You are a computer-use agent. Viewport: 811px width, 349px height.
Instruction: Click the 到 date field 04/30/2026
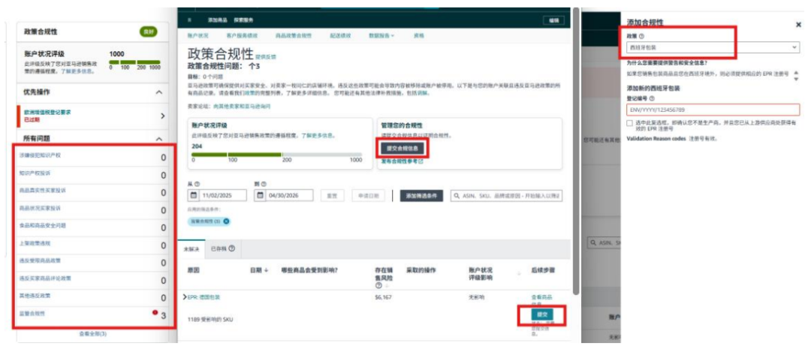(283, 196)
